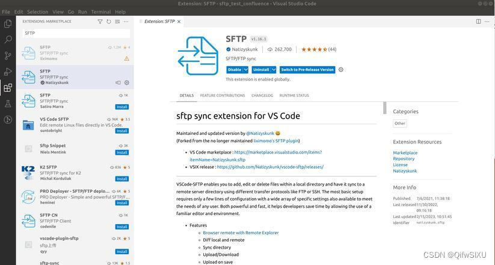Open the Terminal menu
The image size is (495, 265).
click(101, 11)
